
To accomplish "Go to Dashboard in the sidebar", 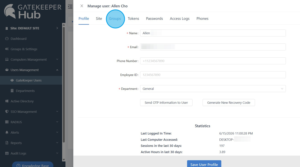I will [x=18, y=38].
